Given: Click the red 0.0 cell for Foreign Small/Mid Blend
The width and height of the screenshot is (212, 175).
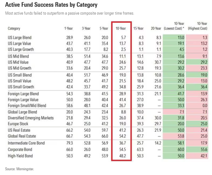Looking at the screenshot, I should tap(204, 105).
